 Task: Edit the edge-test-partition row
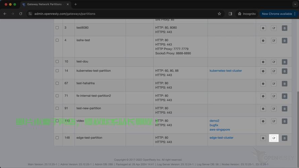274,138
